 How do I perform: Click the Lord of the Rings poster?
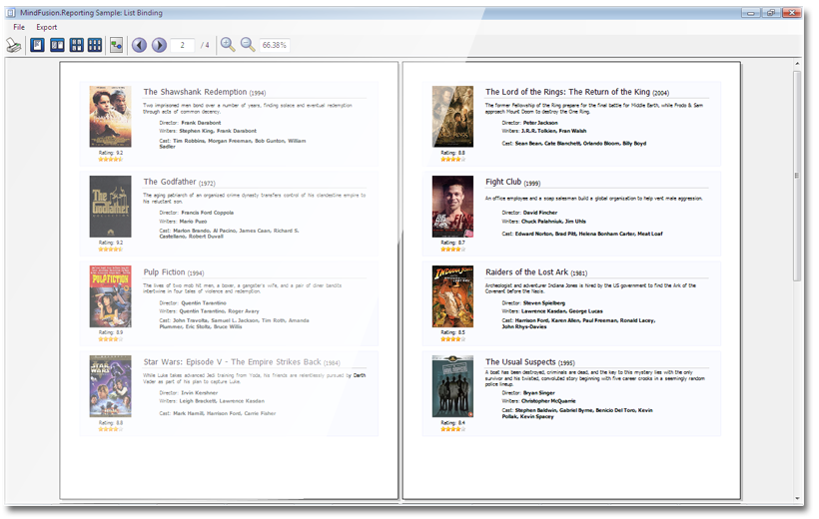coord(452,117)
